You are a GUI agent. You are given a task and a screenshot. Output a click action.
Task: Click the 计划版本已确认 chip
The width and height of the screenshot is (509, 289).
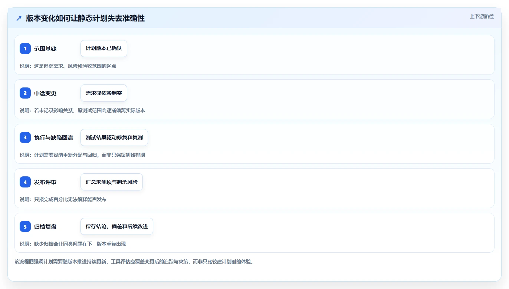click(x=104, y=49)
